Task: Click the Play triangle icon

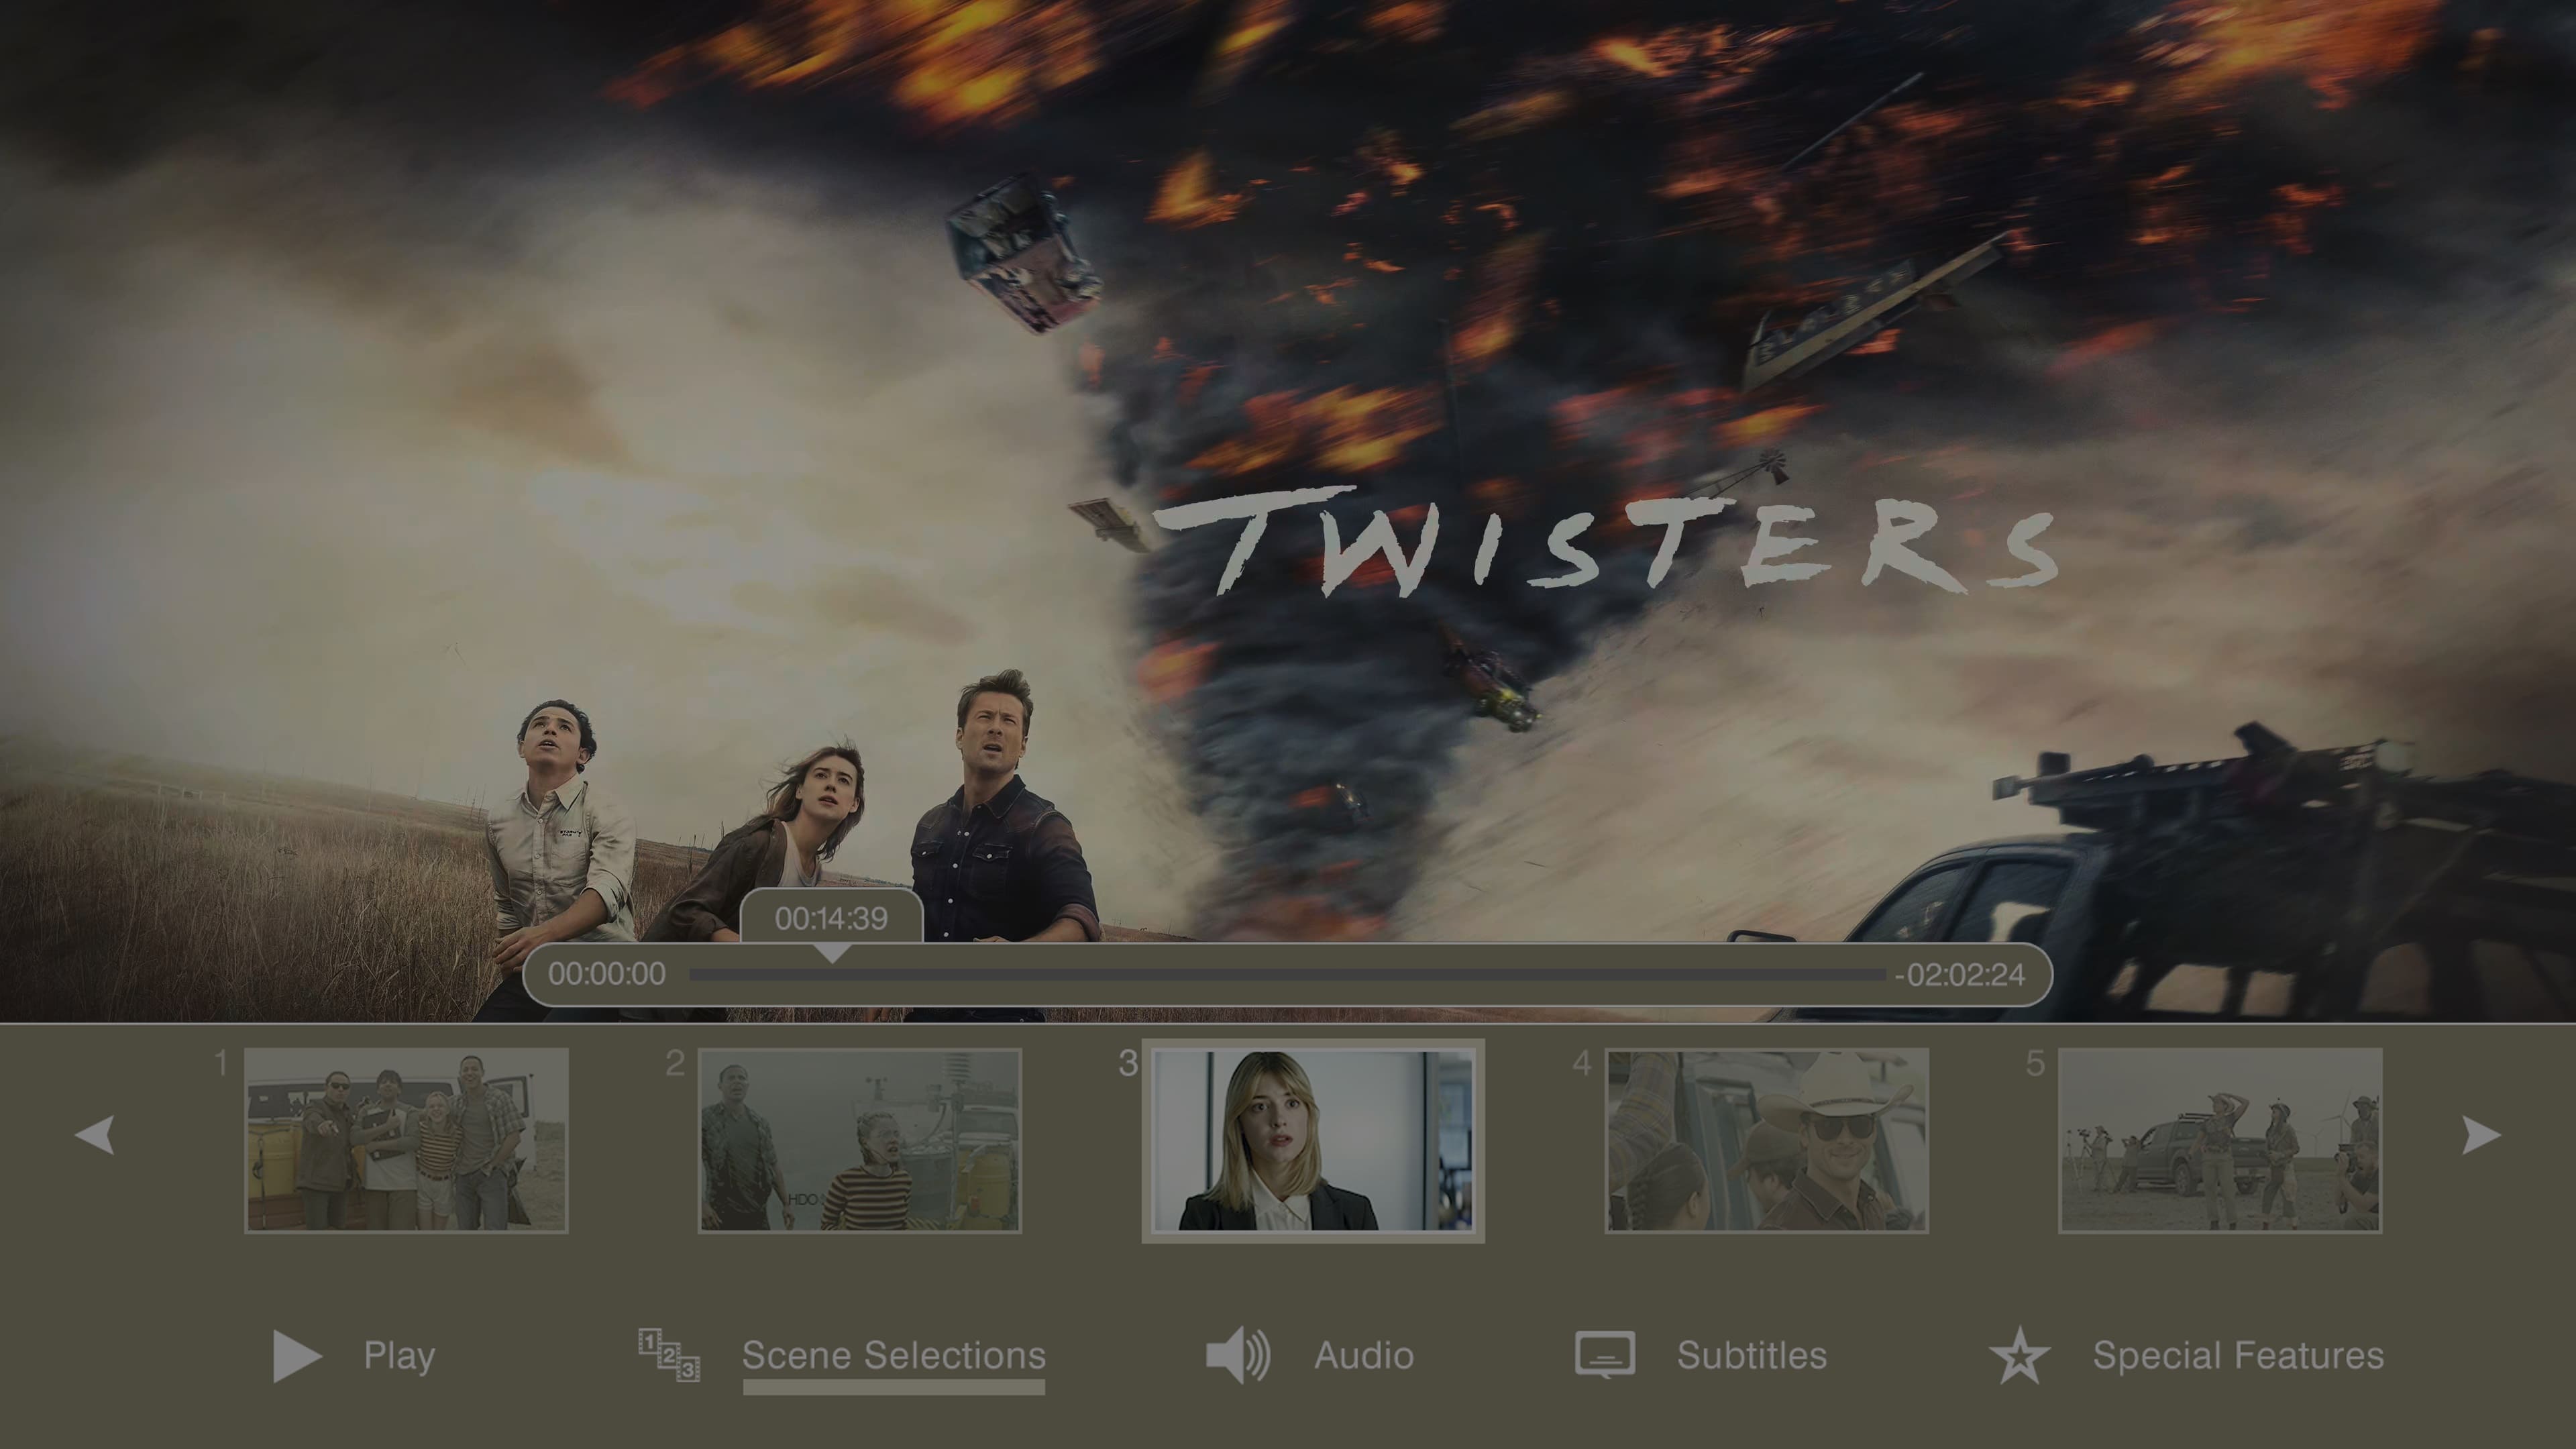Action: (x=297, y=1356)
